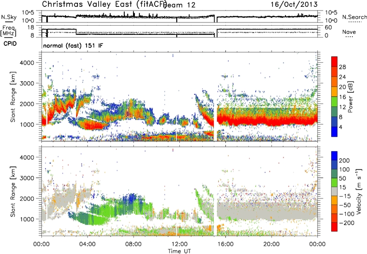
Task: Click the '04:00' time tick label
Action: pos(88,244)
